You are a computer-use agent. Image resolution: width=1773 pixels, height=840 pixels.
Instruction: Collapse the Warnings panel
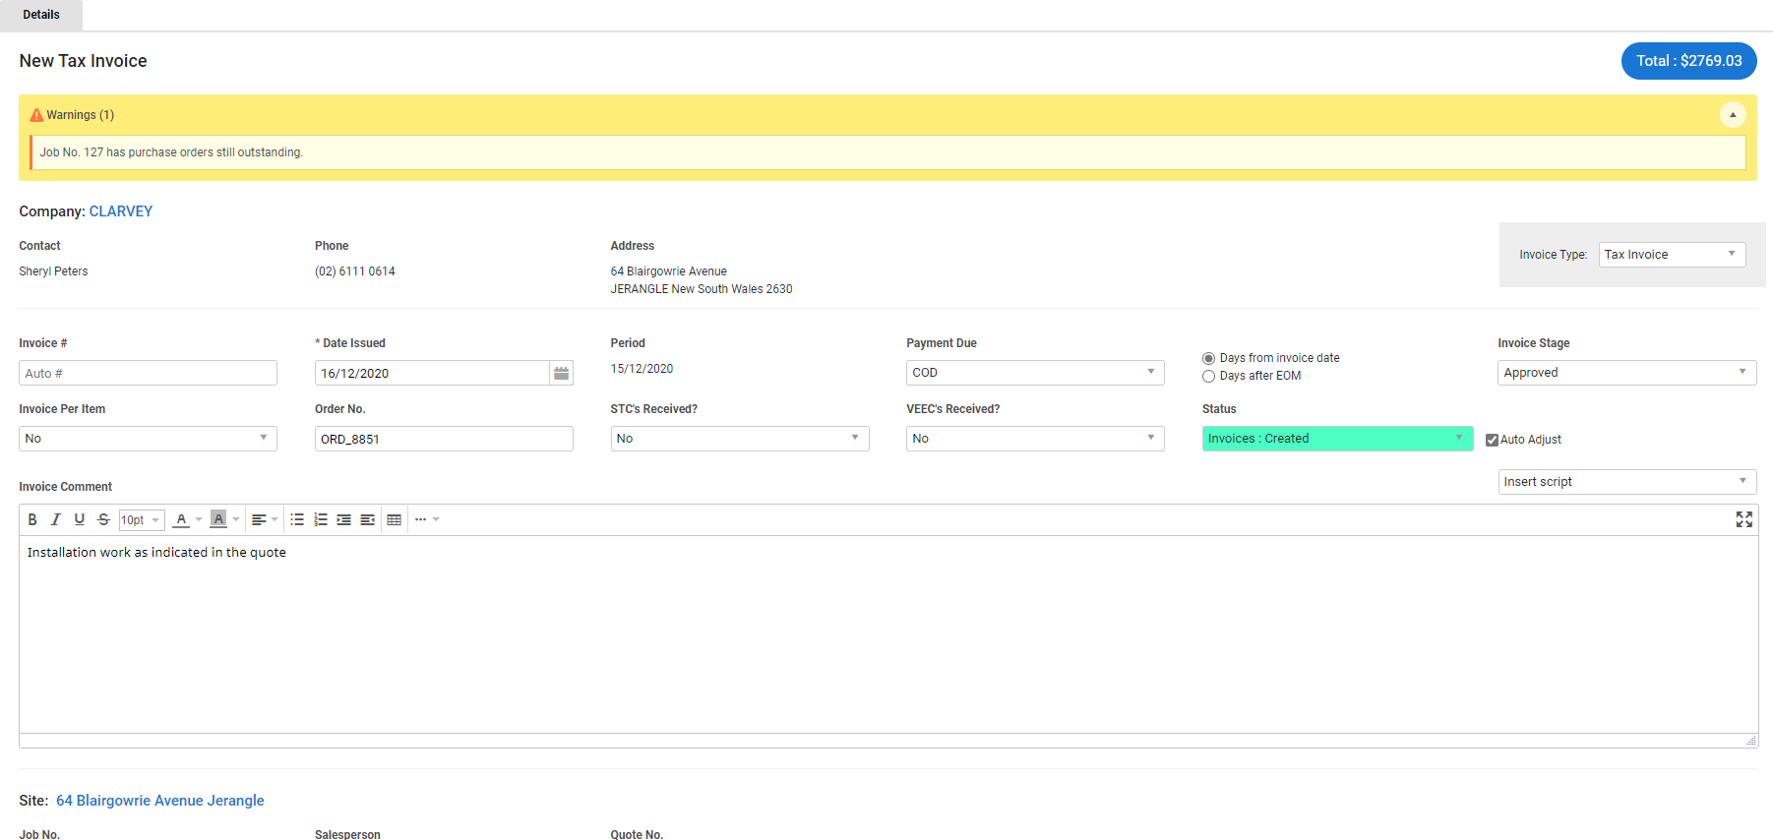[1733, 115]
